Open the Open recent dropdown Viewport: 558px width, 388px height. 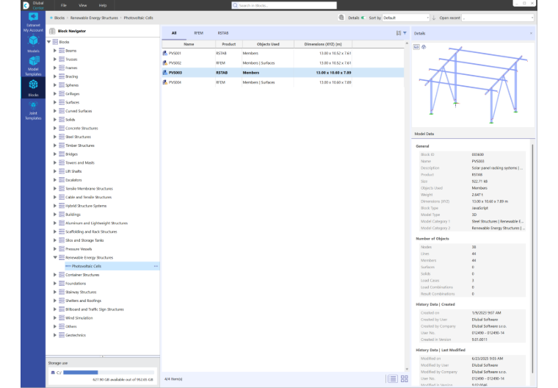click(498, 18)
